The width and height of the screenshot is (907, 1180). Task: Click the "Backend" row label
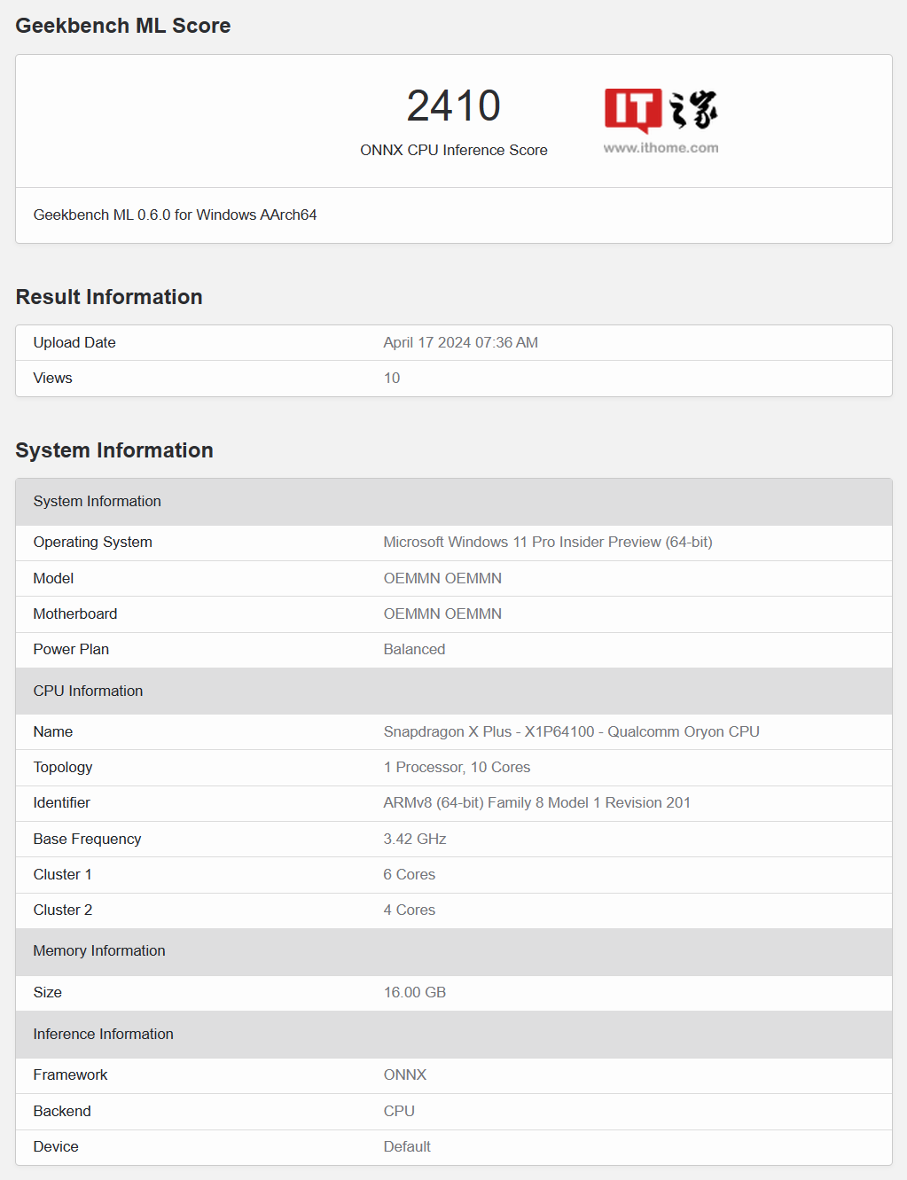pos(62,1112)
